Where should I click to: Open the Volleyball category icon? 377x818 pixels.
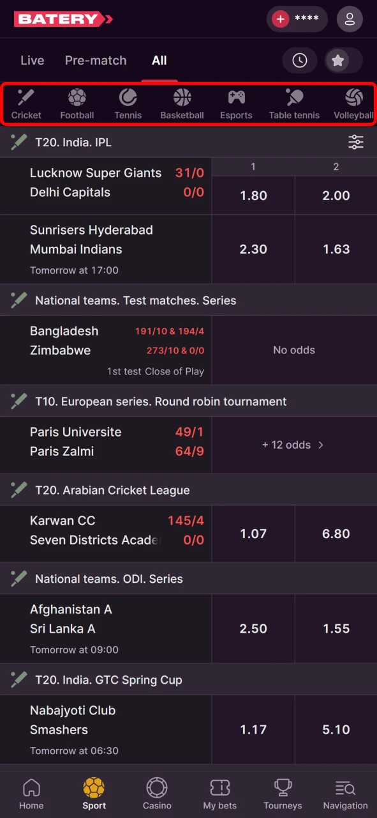tap(353, 97)
